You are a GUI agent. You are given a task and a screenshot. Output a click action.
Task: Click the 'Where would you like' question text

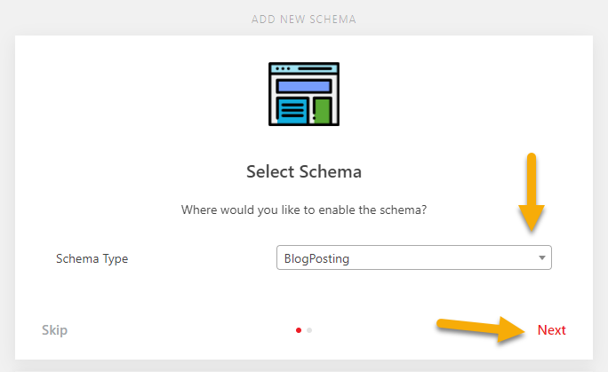[x=304, y=210]
